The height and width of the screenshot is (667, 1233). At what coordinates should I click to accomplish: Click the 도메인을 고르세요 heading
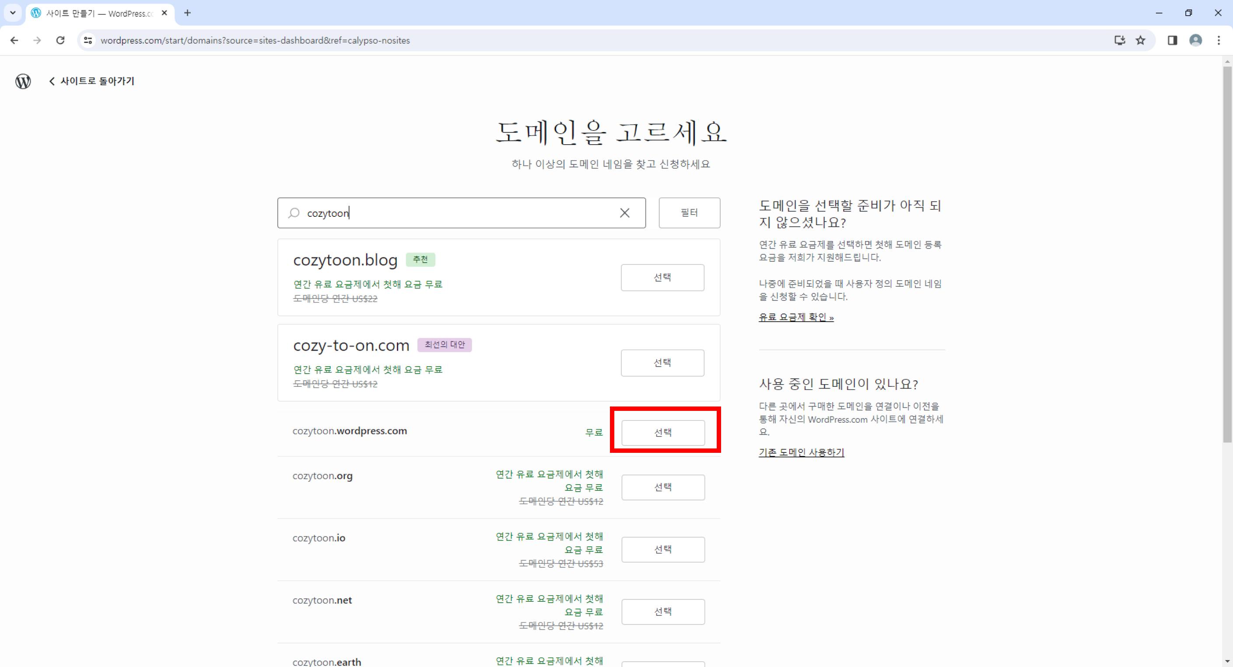coord(611,132)
